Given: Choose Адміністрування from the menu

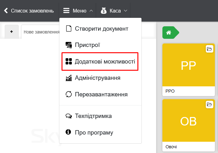Looking at the screenshot, I should click(97, 78).
